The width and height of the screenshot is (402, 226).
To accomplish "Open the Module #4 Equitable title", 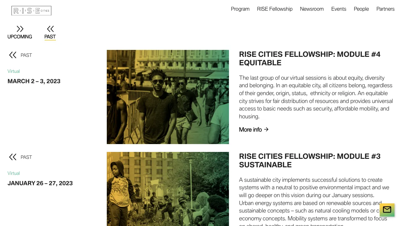I will click(x=309, y=58).
